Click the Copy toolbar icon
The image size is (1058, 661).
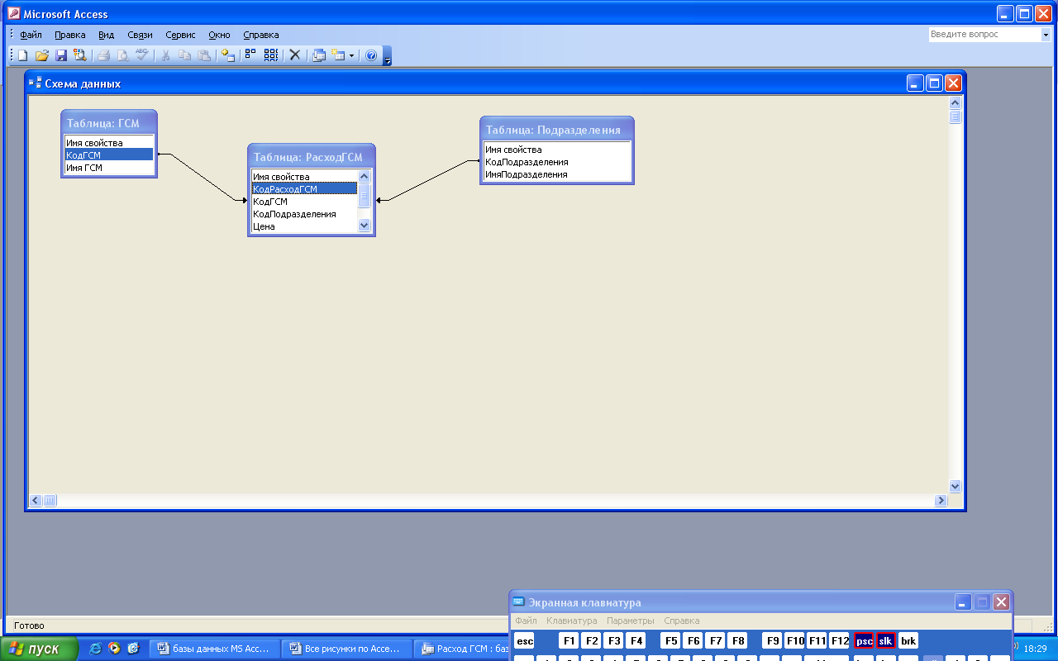pyautogui.click(x=185, y=55)
